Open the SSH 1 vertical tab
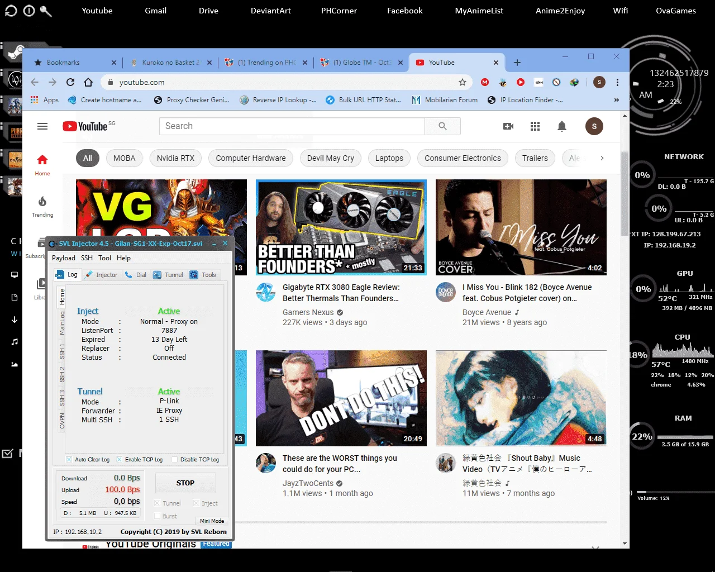Screen dimensions: 715x572 (62, 351)
